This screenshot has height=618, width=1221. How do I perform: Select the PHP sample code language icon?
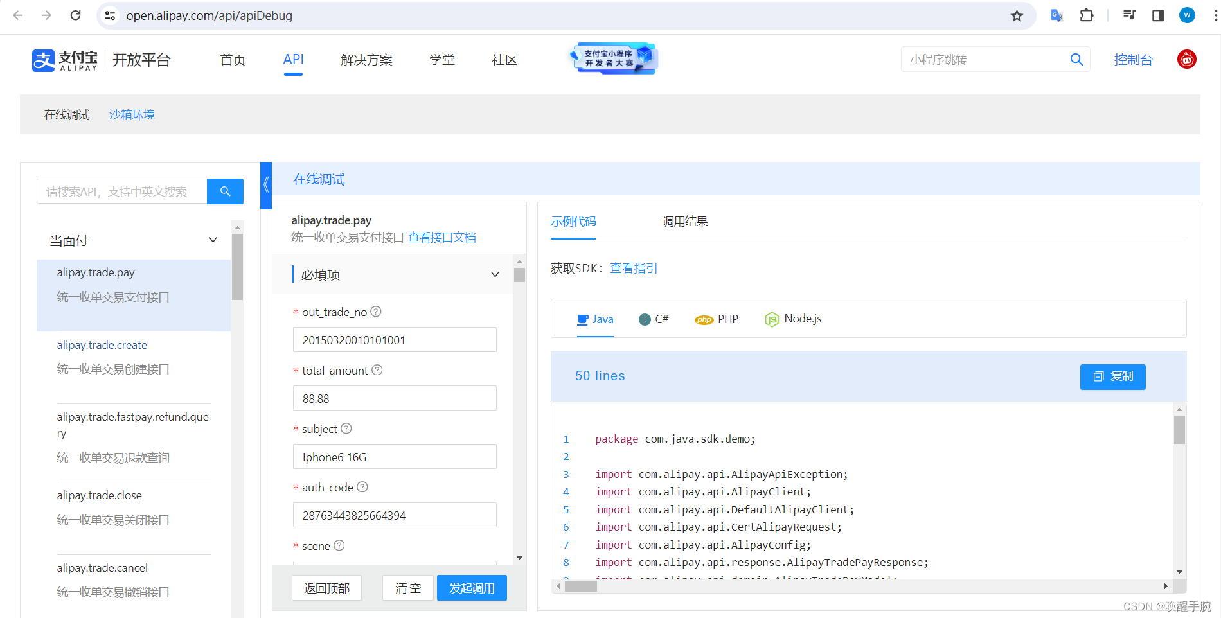704,319
